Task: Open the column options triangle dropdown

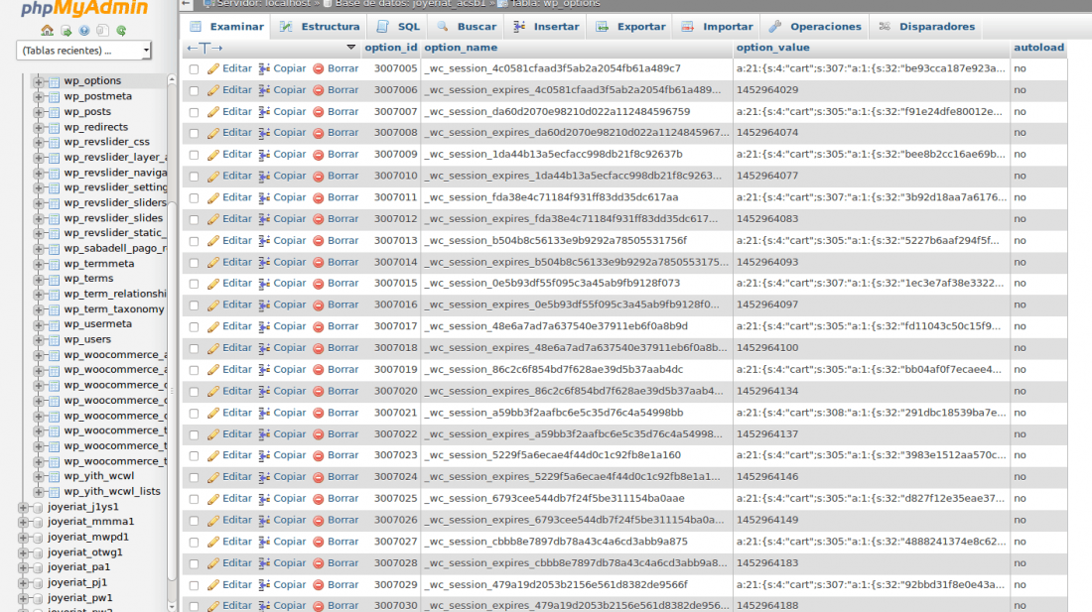Action: 351,48
